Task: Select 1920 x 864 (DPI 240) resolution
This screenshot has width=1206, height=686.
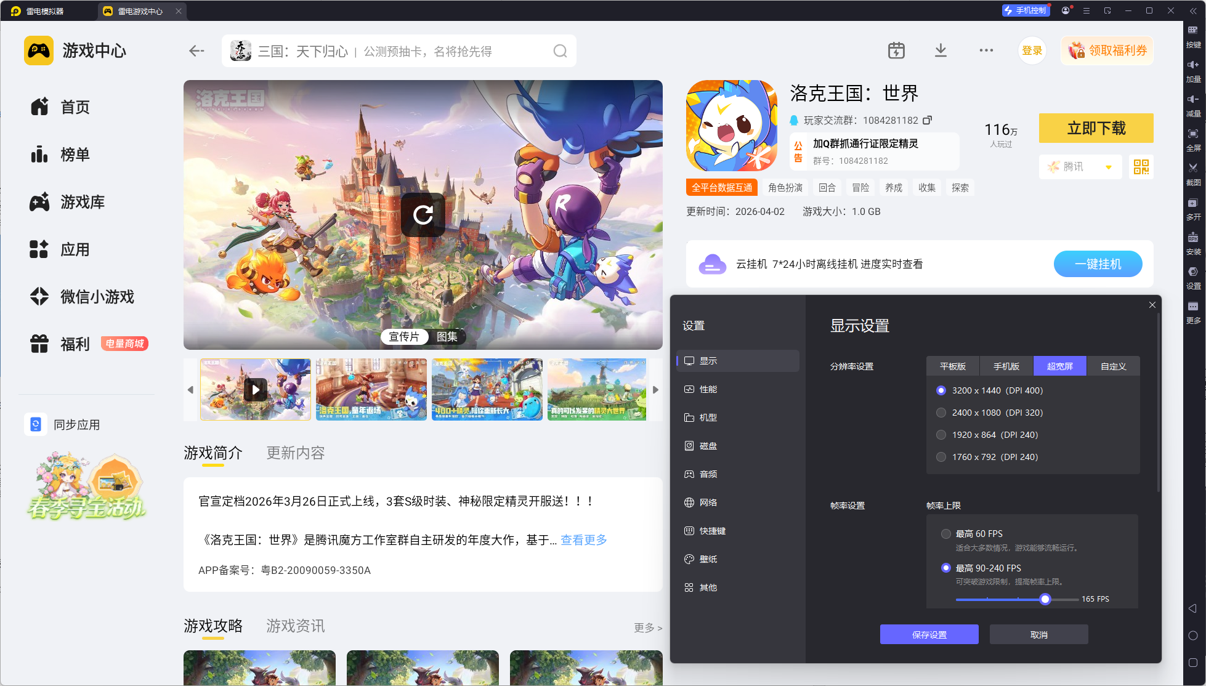Action: tap(941, 435)
